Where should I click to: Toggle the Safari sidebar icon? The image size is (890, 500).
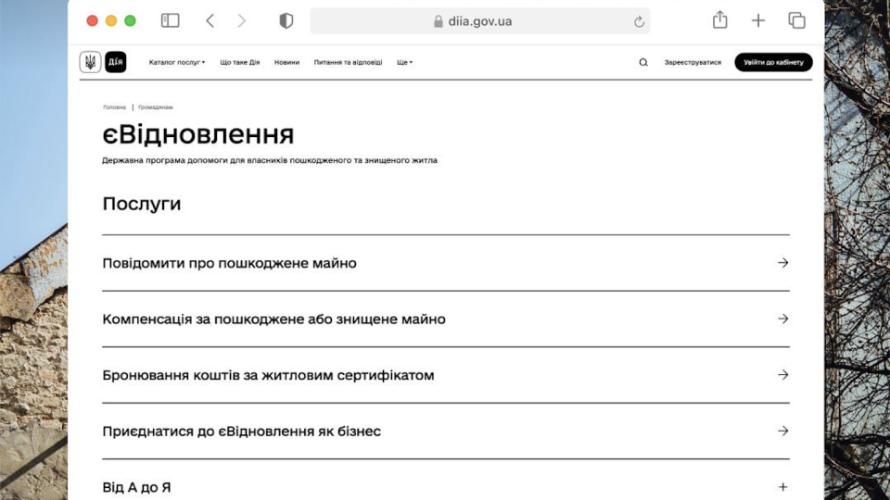coord(171,21)
